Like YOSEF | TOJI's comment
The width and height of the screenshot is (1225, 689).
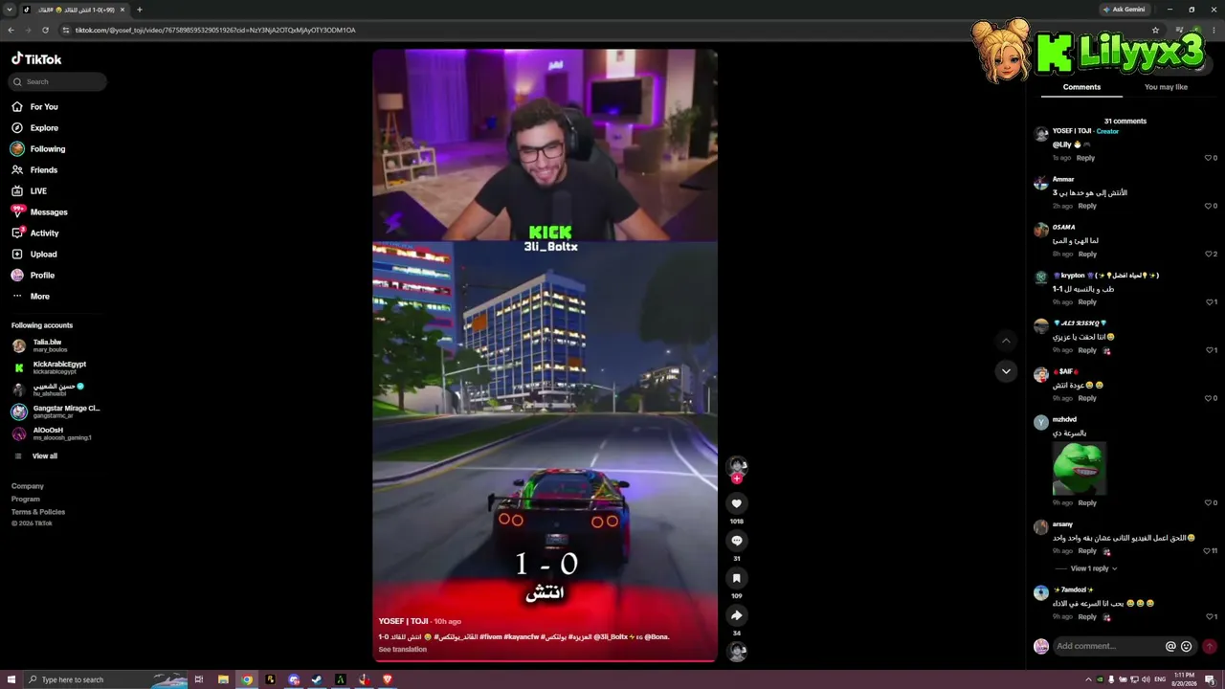click(x=1209, y=158)
